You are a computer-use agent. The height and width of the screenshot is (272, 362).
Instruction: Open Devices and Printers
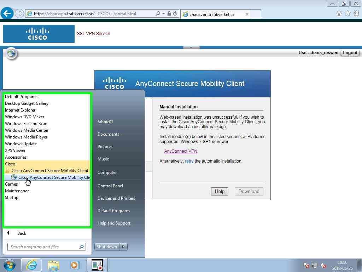click(x=116, y=198)
